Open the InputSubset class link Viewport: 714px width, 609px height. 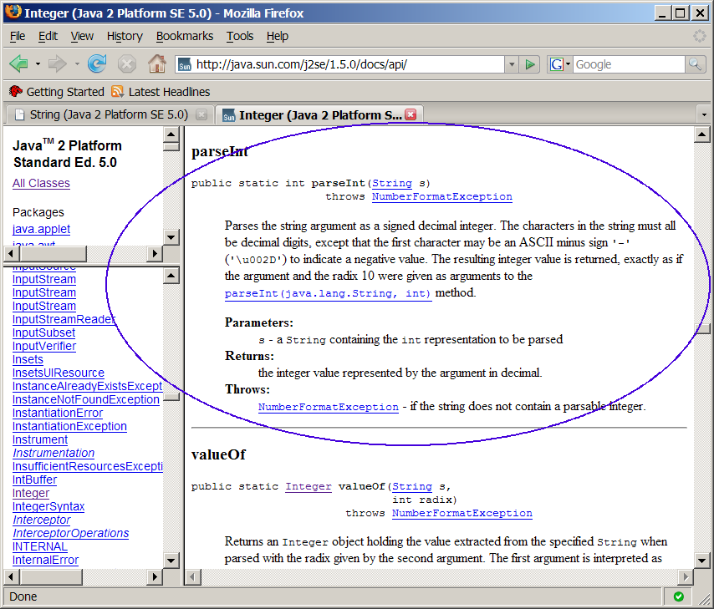[43, 332]
